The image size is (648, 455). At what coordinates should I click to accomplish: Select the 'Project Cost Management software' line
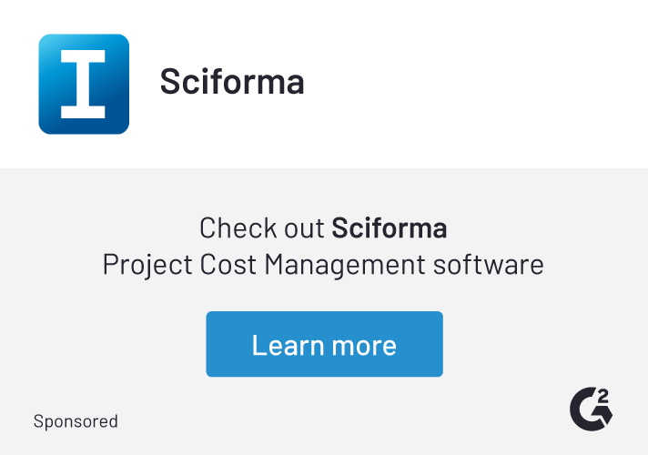click(323, 265)
